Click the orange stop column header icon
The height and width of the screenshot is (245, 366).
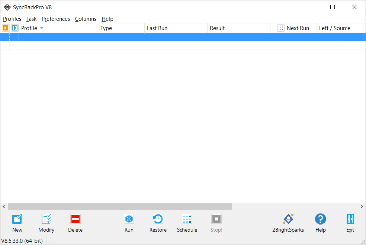pyautogui.click(x=5, y=28)
